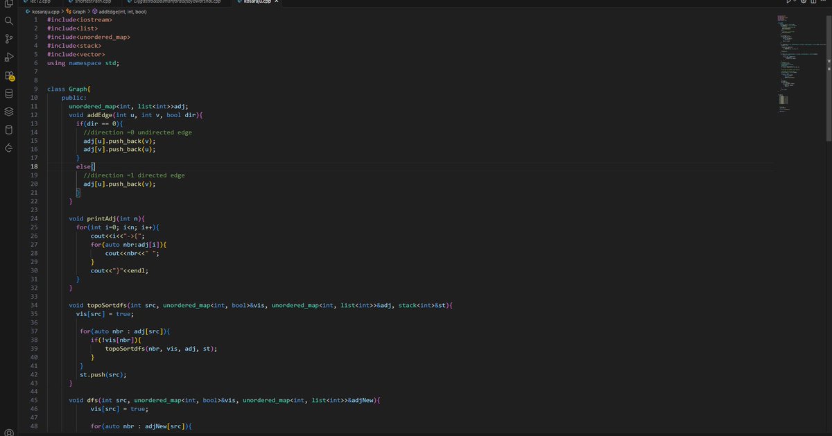This screenshot has width=832, height=436.
Task: Open the stacked layers icon in activity bar
Action: (x=8, y=112)
